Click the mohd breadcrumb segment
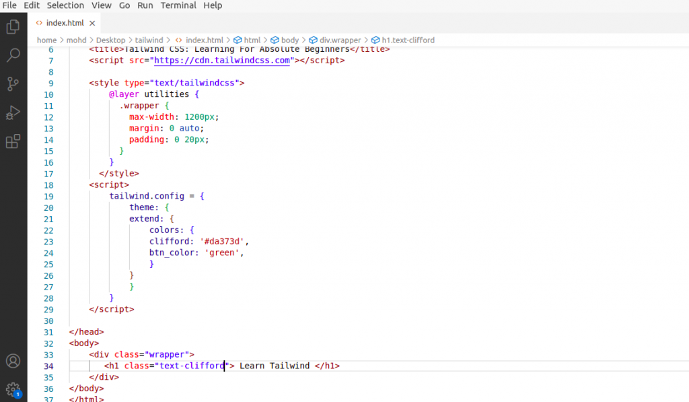Image resolution: width=689 pixels, height=402 pixels. [76, 40]
